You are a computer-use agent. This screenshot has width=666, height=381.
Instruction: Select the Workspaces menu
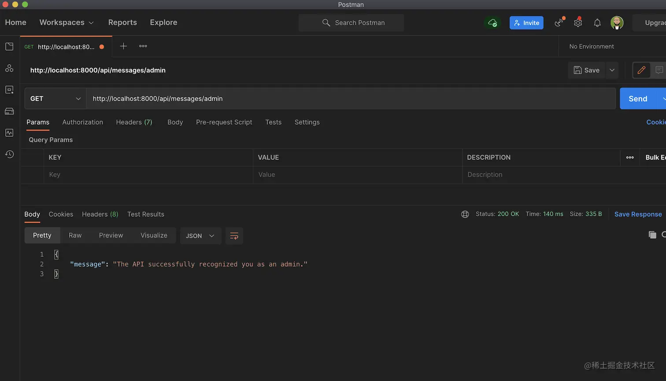click(x=66, y=22)
